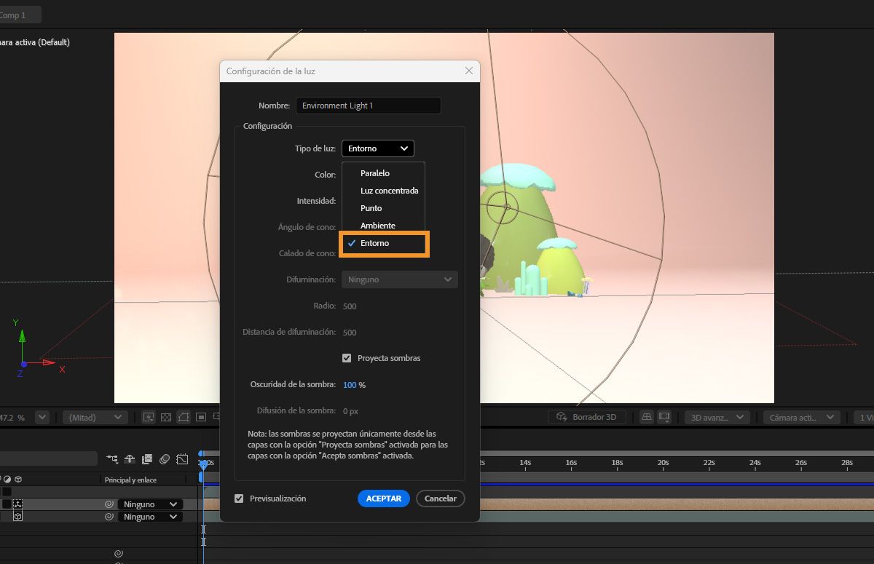Toggle the Borrador 3D button
874x564 pixels.
(x=587, y=417)
